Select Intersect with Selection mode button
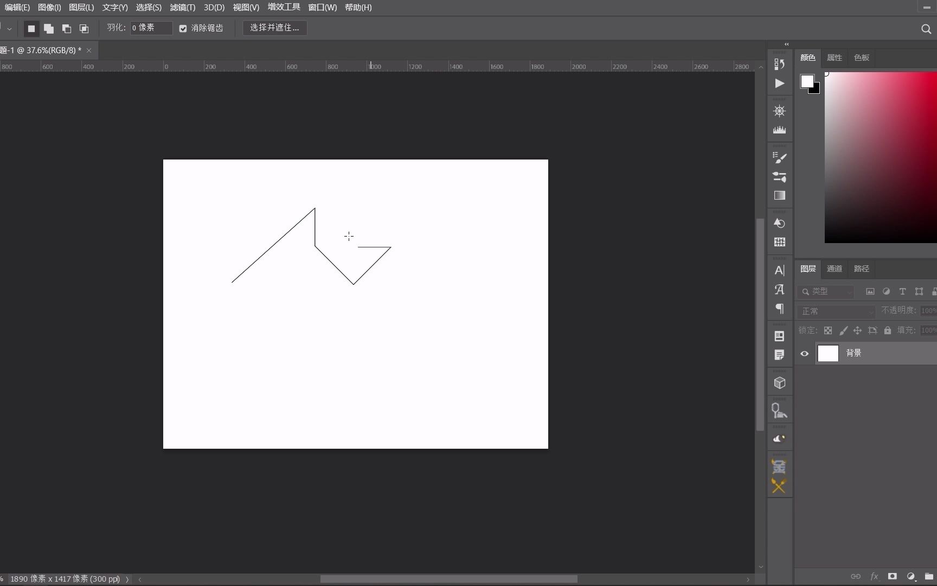Screen dimensions: 937x586 84,28
